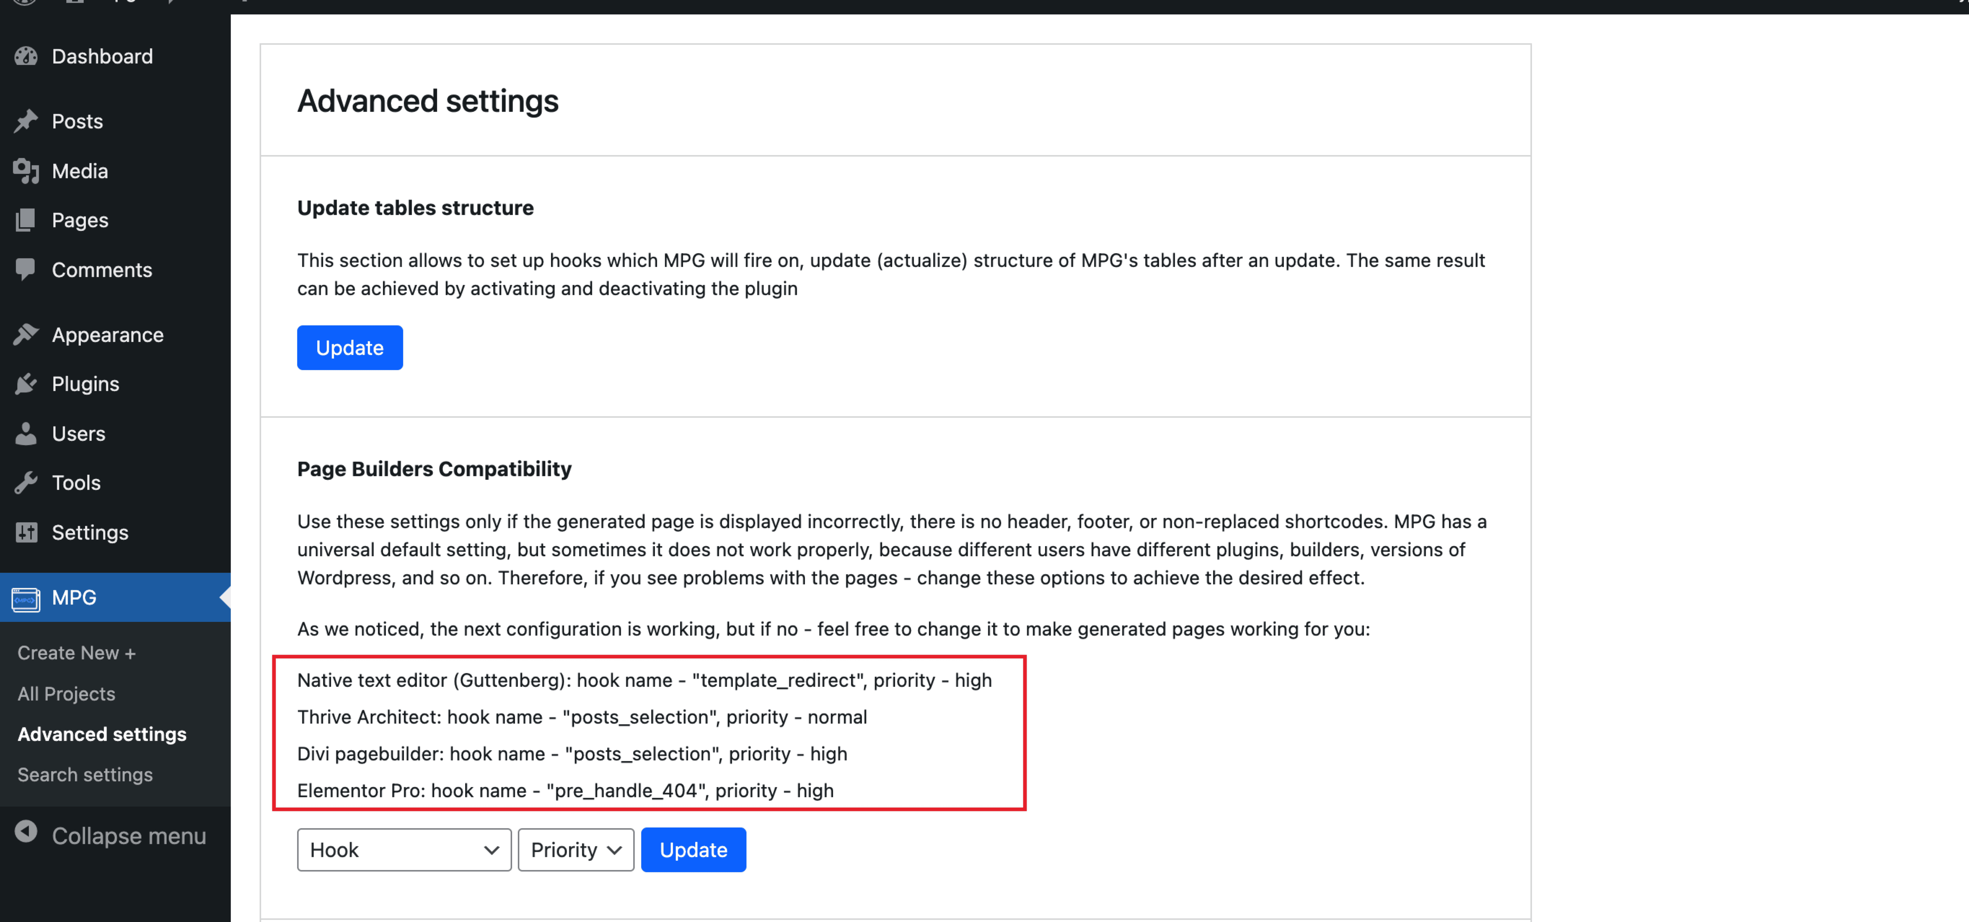The width and height of the screenshot is (1969, 922).
Task: Collapse the admin menu with the arrow icon
Action: (26, 835)
